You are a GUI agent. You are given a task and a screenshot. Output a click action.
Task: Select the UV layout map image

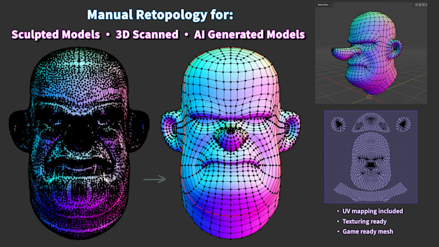pos(371,157)
